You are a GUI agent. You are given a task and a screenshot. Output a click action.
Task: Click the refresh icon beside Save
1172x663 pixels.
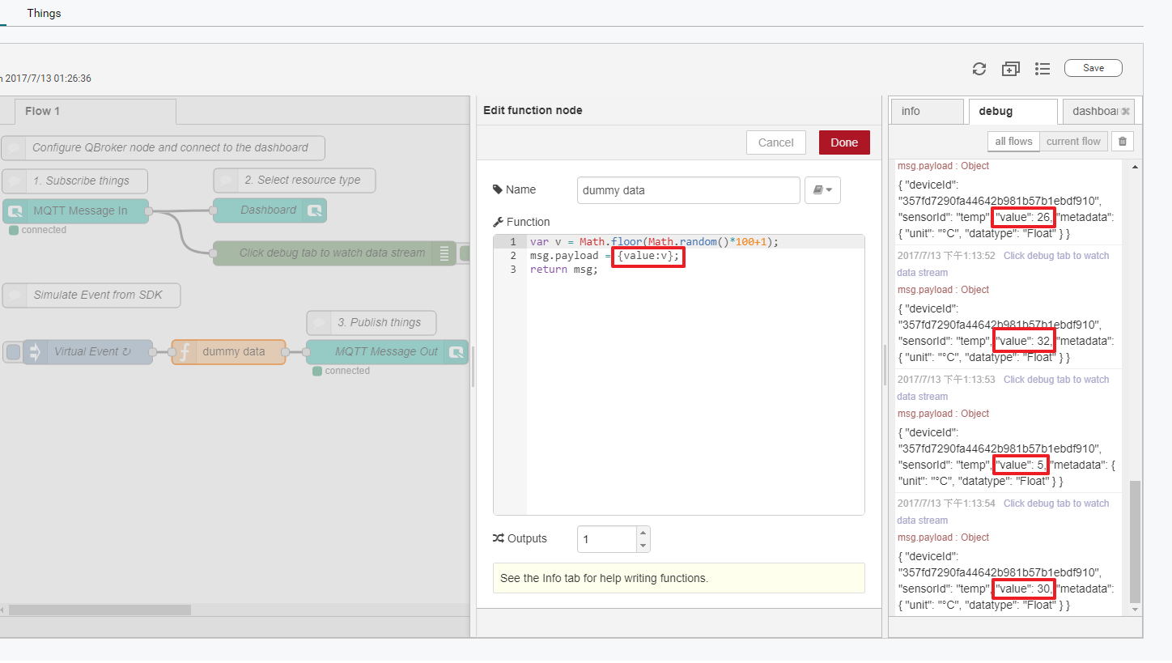[x=979, y=69]
